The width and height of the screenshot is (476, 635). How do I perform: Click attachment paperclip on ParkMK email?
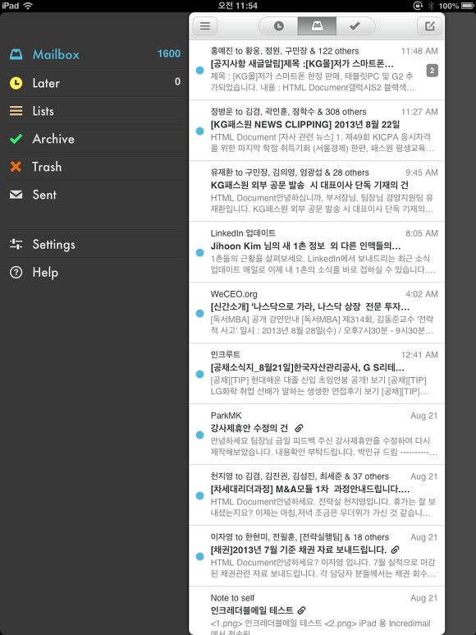point(299,428)
